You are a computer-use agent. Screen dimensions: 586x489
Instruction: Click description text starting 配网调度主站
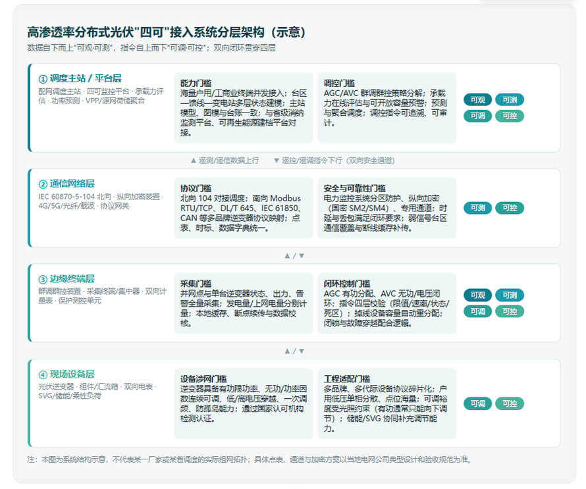101,96
